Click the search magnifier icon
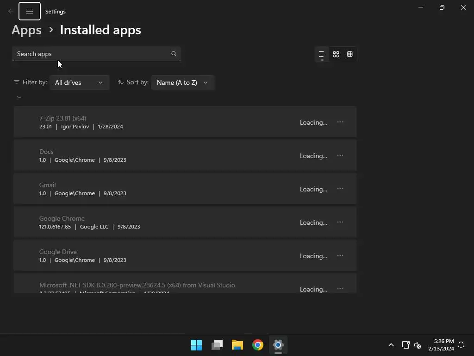 (x=174, y=54)
